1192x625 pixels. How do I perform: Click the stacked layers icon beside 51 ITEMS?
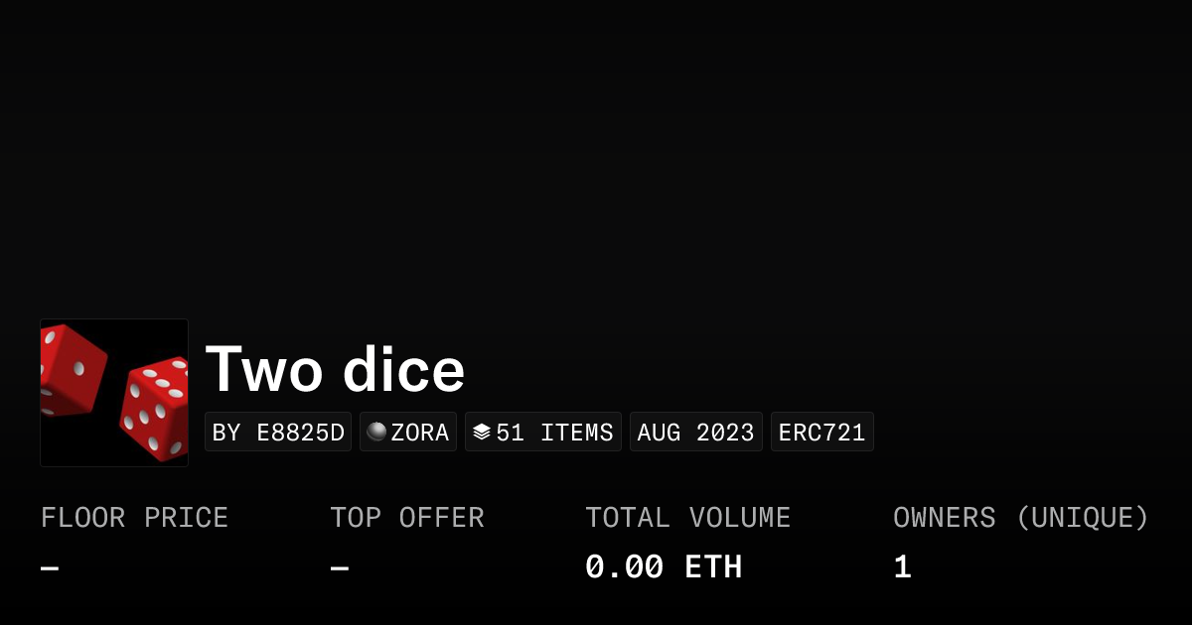point(483,432)
